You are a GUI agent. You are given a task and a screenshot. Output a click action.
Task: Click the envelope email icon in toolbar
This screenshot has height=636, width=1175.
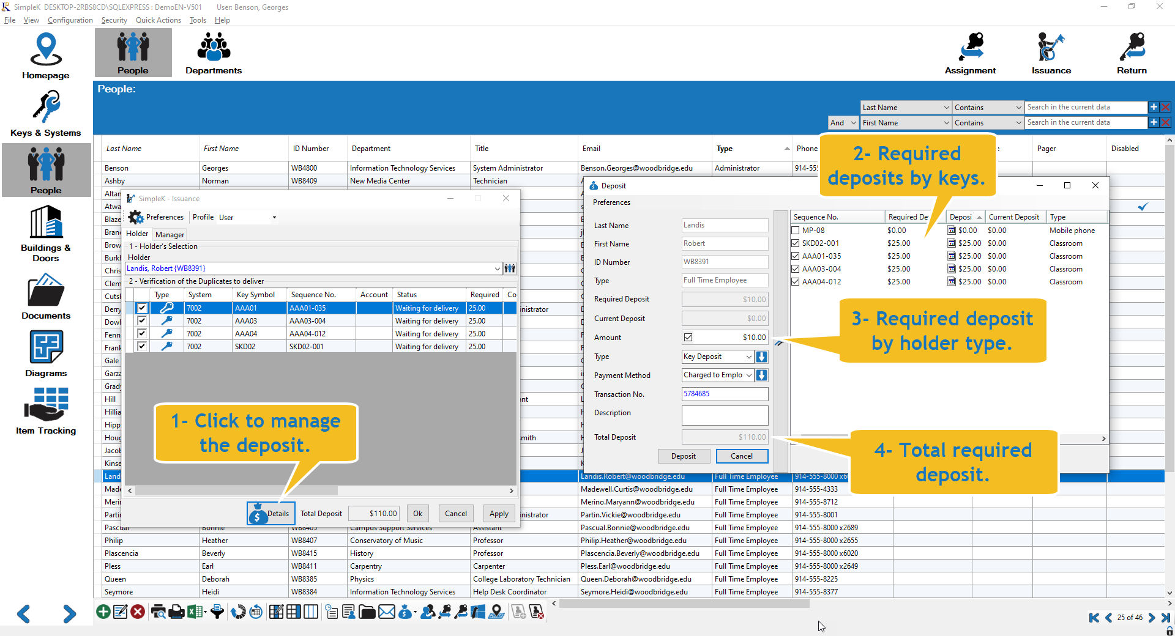pos(387,612)
